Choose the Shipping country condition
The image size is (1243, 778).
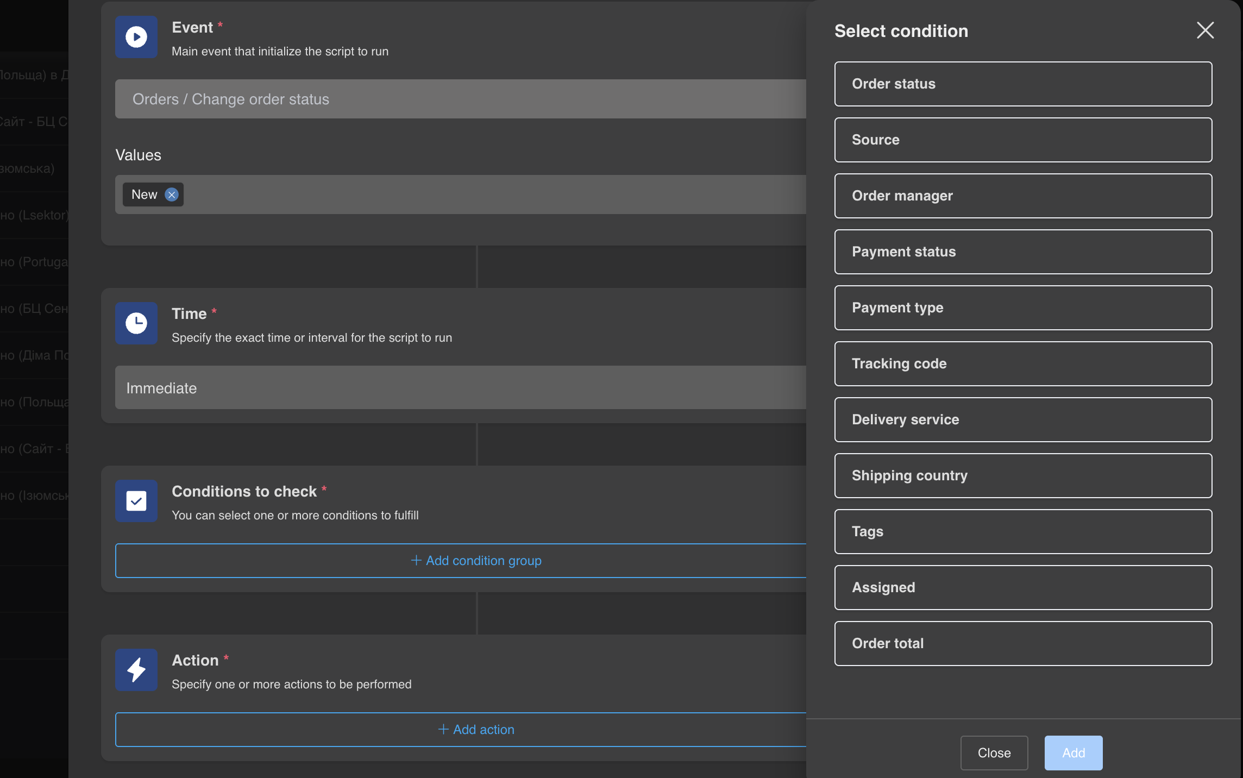[1022, 475]
